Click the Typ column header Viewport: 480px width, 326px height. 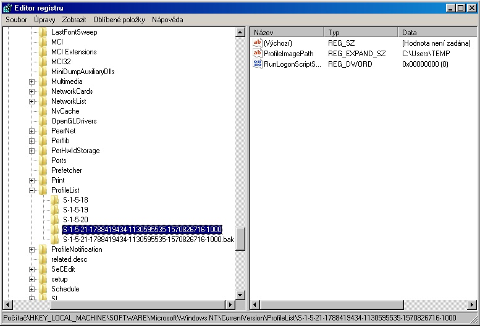click(361, 32)
